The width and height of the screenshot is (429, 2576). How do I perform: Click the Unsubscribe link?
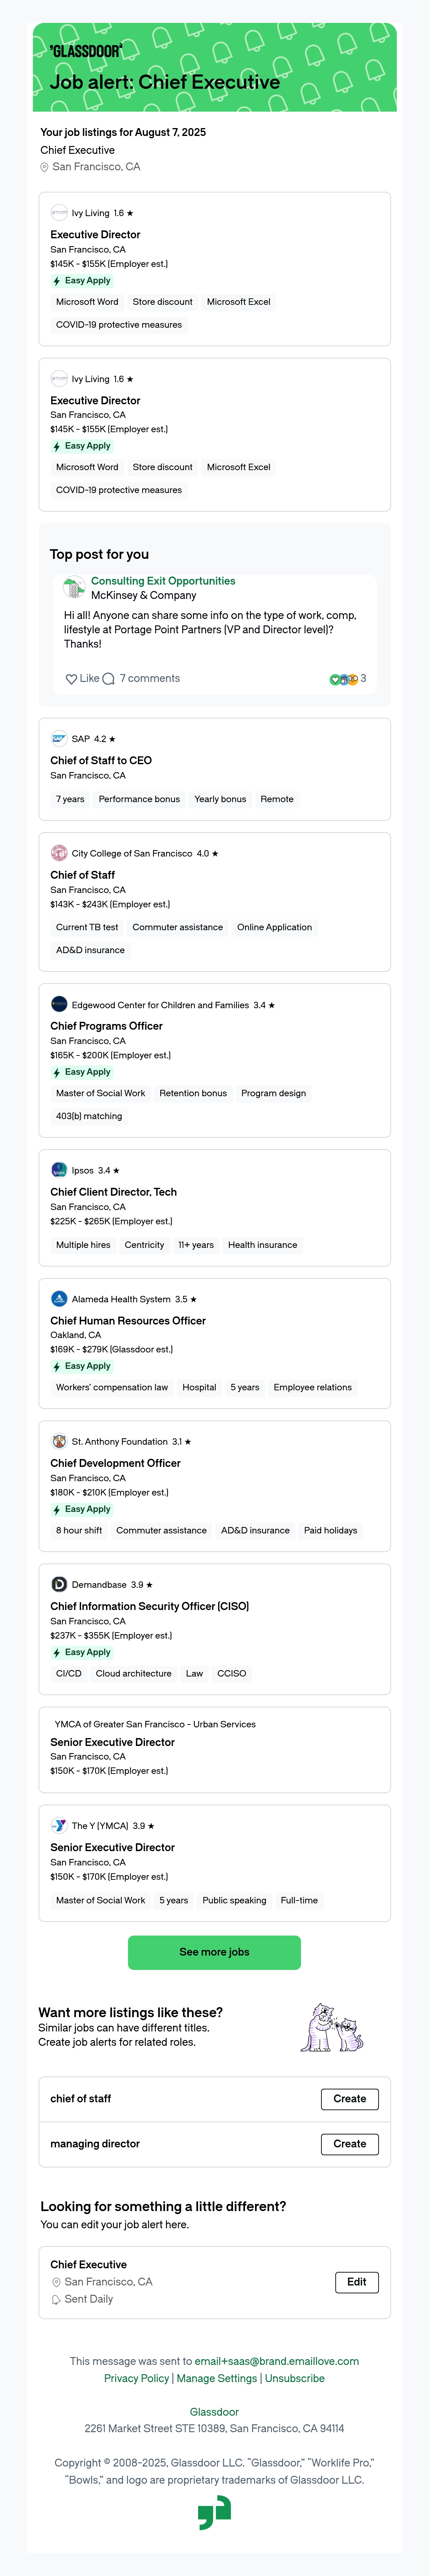295,2379
